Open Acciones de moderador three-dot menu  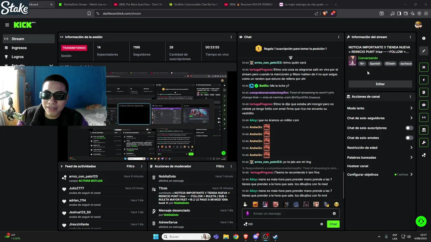point(231,166)
